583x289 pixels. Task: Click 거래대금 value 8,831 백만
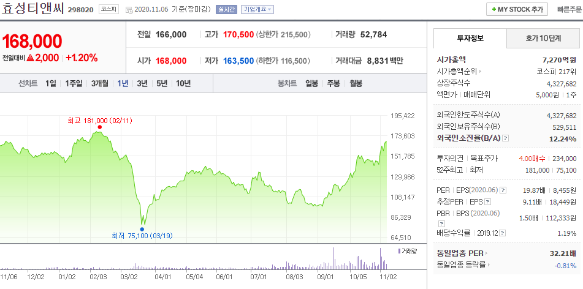pyautogui.click(x=385, y=61)
